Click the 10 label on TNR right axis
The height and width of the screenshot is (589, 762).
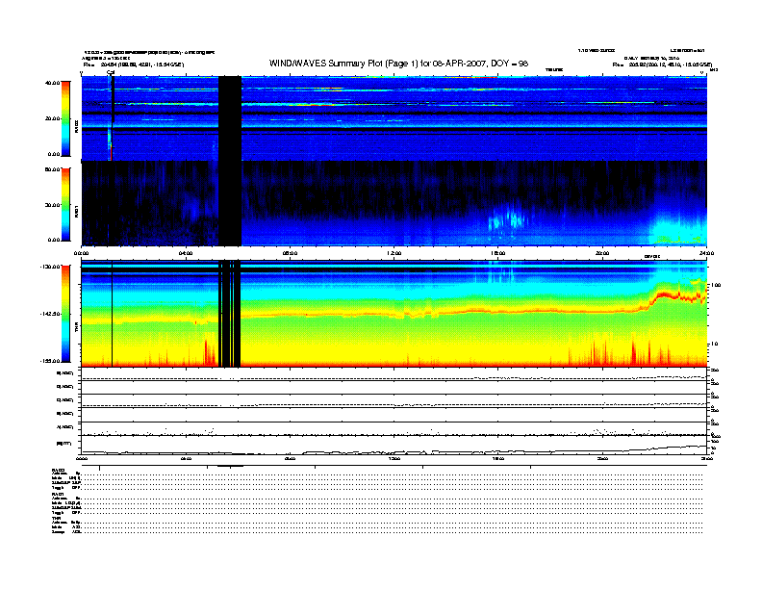tap(714, 345)
